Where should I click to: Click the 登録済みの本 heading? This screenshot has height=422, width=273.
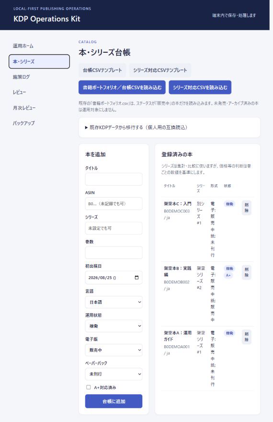pyautogui.click(x=177, y=154)
